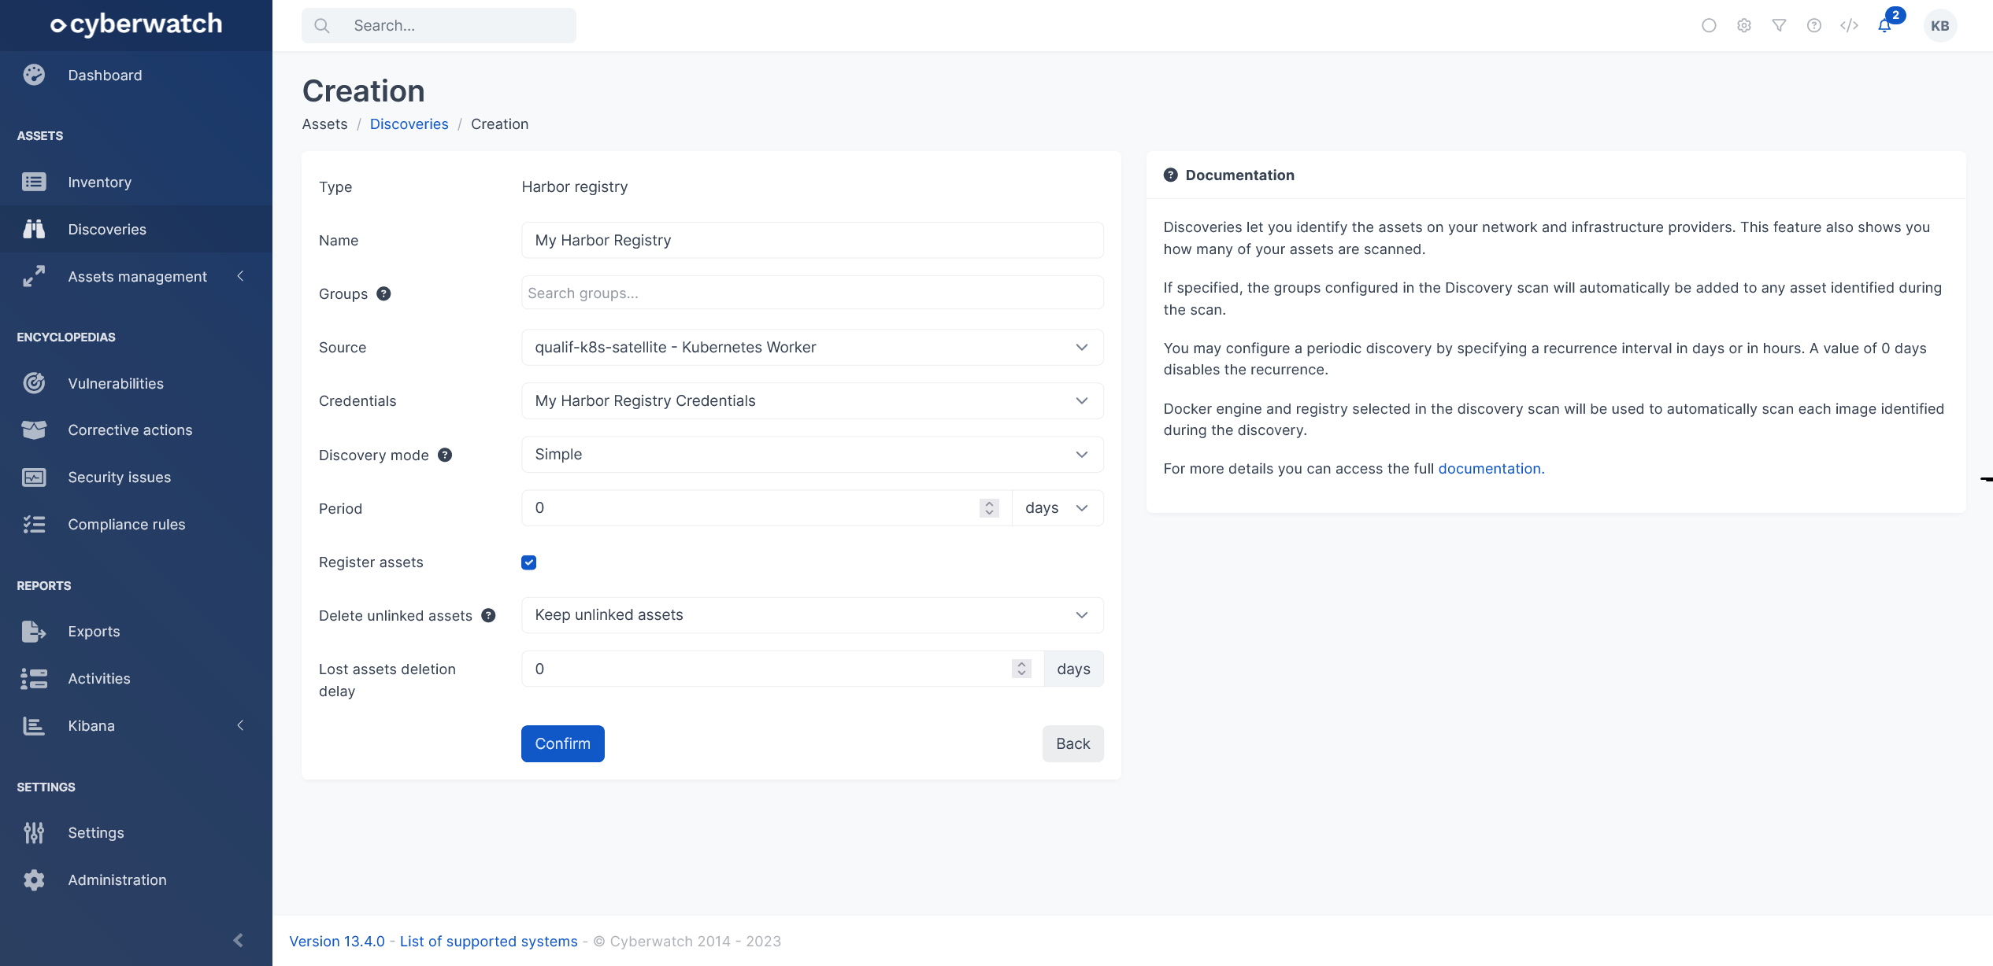Click the Confirm button
Viewport: 1993px width, 966px height.
tap(562, 743)
